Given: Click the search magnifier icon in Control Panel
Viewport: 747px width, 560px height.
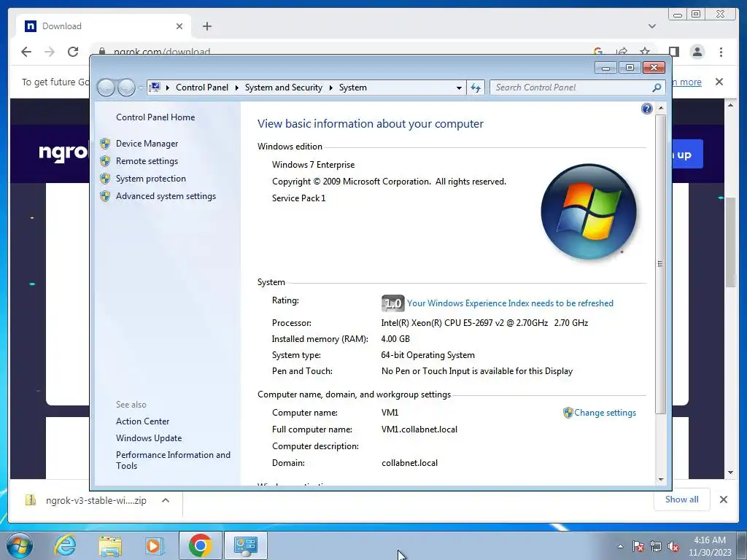Looking at the screenshot, I should coord(657,87).
